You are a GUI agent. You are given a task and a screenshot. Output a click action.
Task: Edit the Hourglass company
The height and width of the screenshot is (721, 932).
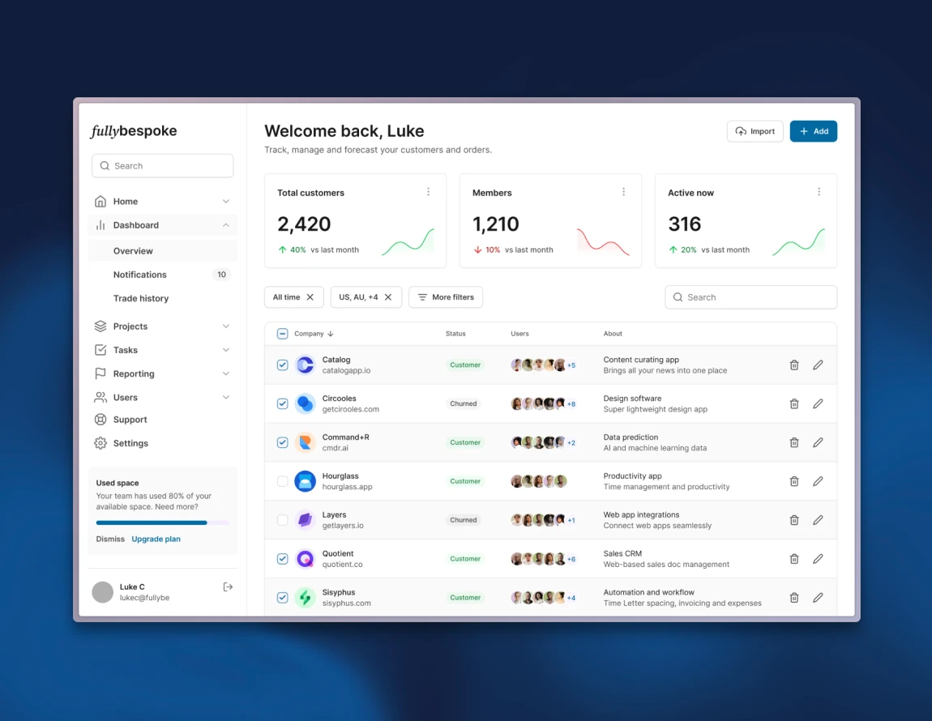tap(818, 481)
